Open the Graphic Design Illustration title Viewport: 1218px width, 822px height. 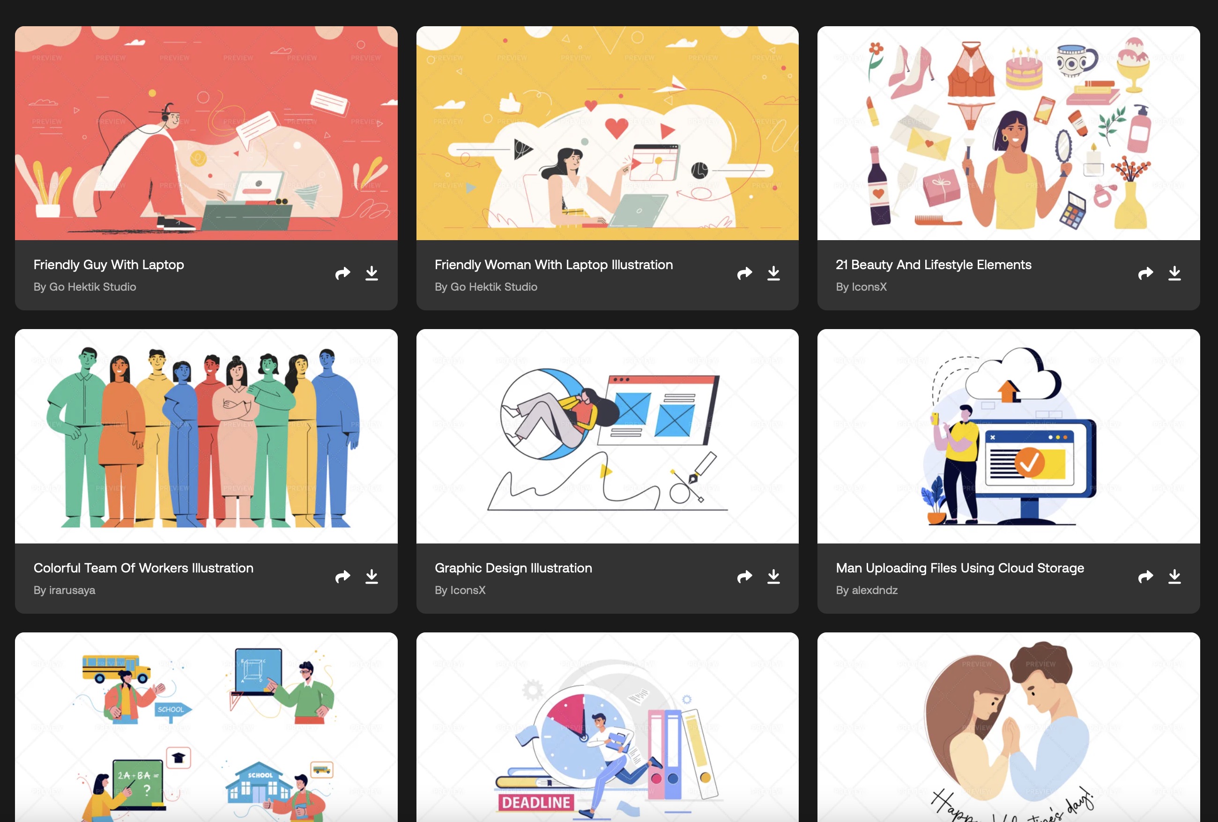coord(513,568)
